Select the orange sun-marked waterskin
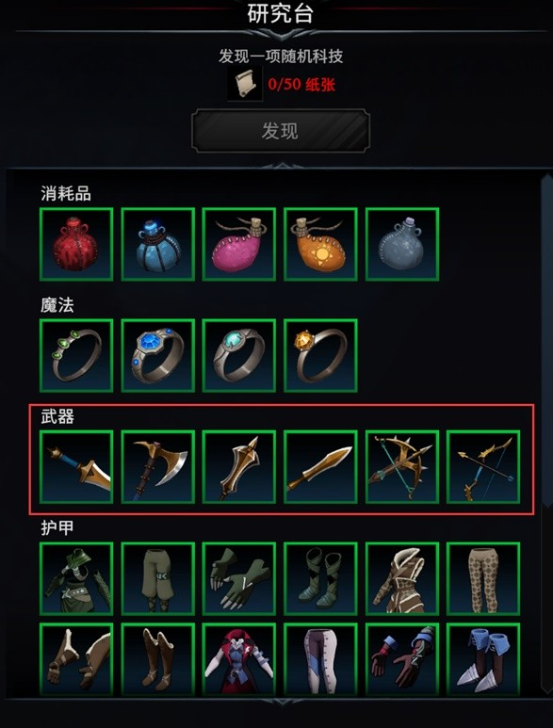The height and width of the screenshot is (728, 553). 320,244
